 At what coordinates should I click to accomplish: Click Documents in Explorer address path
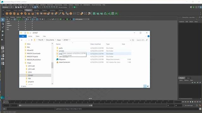click(x=50, y=40)
